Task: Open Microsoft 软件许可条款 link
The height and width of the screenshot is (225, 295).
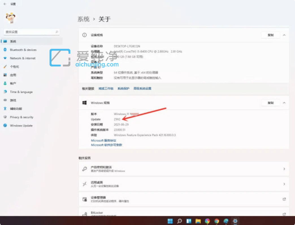Action: point(107,145)
